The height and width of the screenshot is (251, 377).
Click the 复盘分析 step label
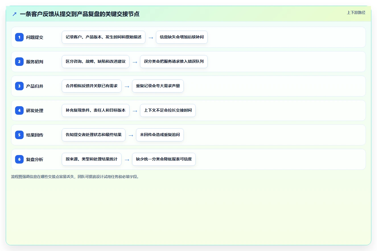35,159
